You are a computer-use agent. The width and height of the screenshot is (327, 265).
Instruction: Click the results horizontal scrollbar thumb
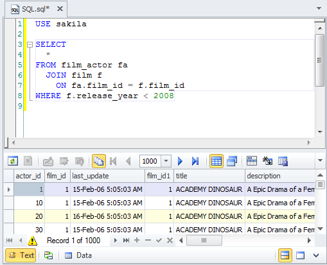point(204,241)
